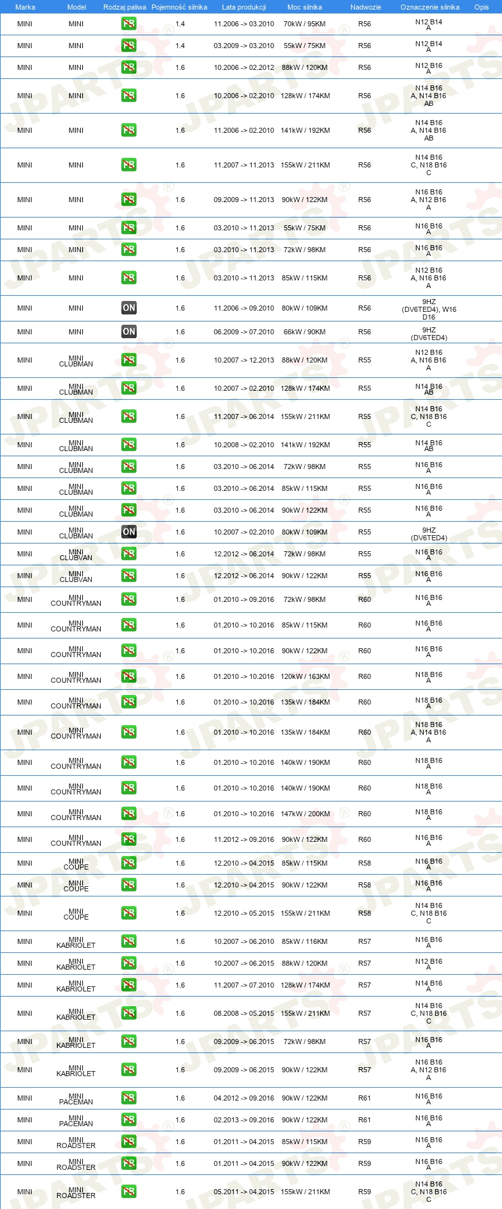The image size is (502, 1209).
Task: Click the 08.2008 -> 05.2015 date cell
Action: pyautogui.click(x=244, y=1013)
